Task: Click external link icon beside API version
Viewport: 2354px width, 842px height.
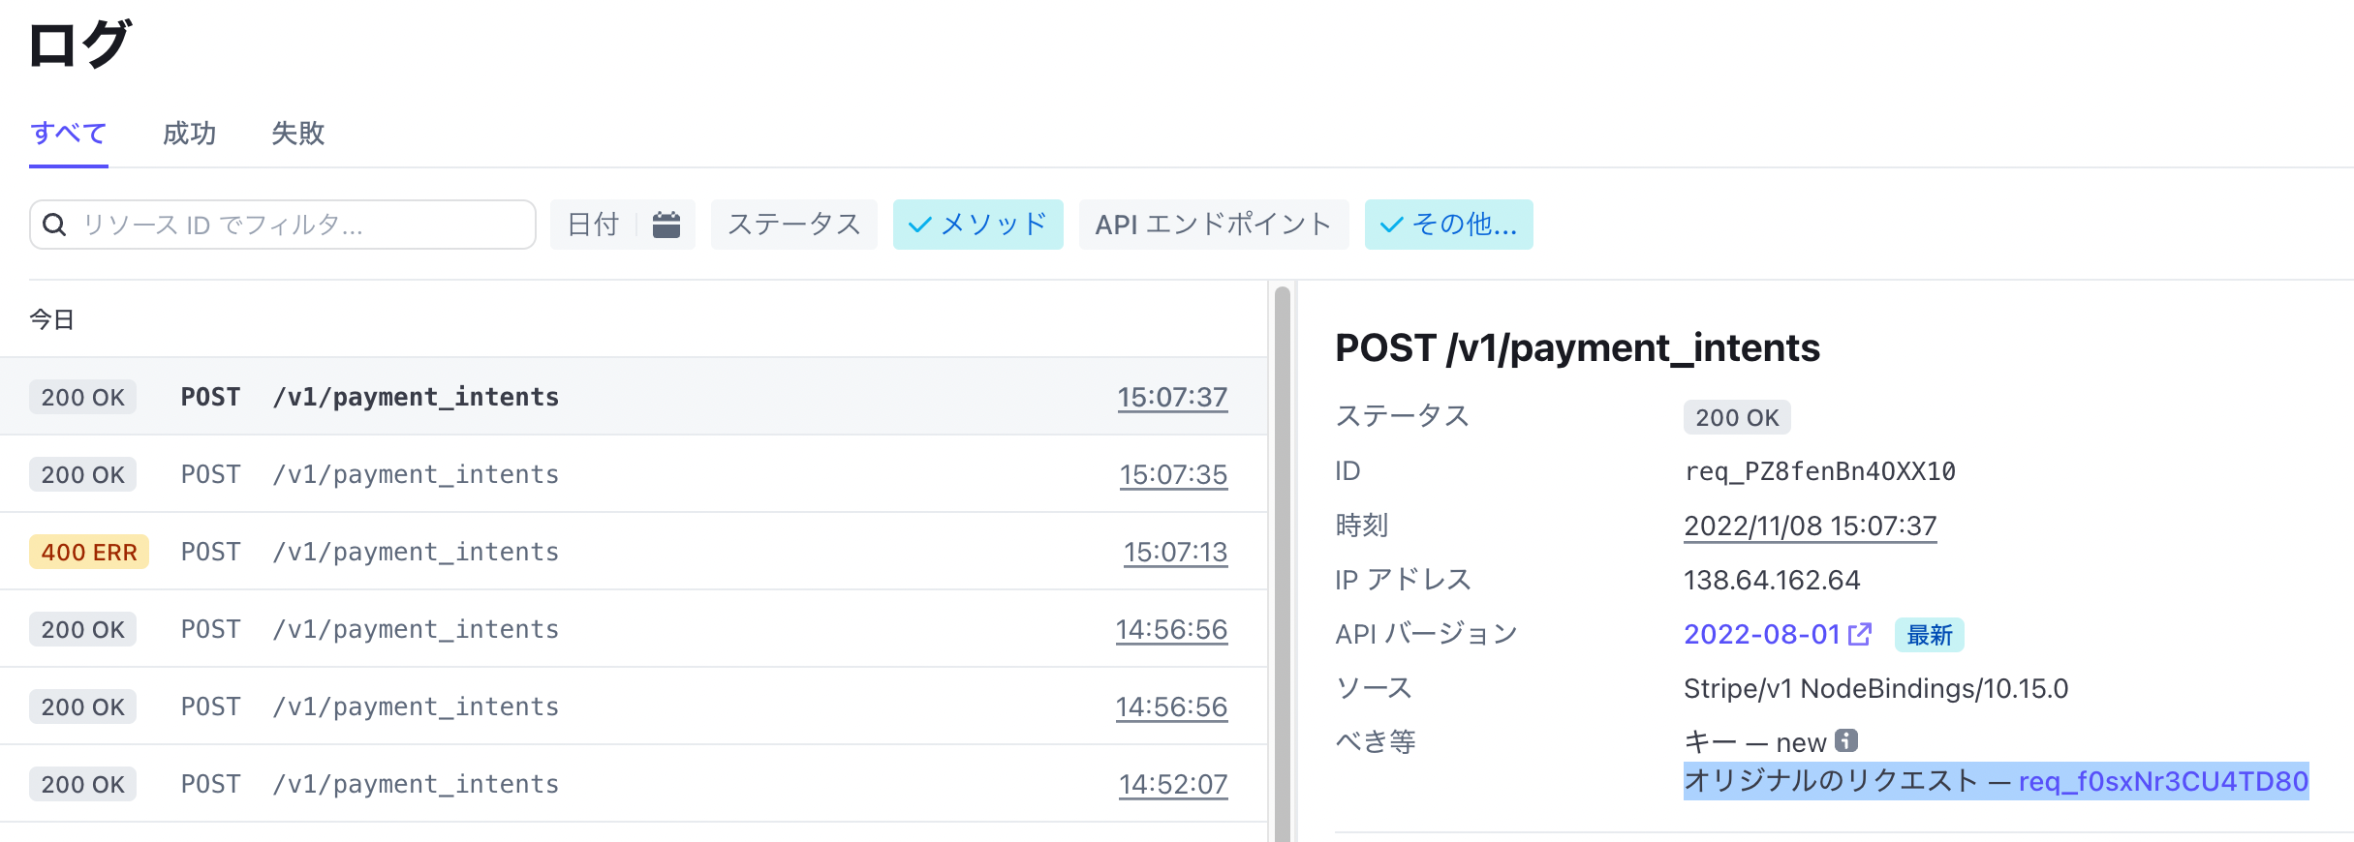Action: pyautogui.click(x=1860, y=634)
